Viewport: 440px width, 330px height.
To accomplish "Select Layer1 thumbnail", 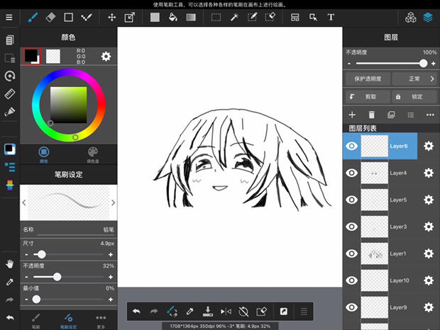I will pos(374,254).
